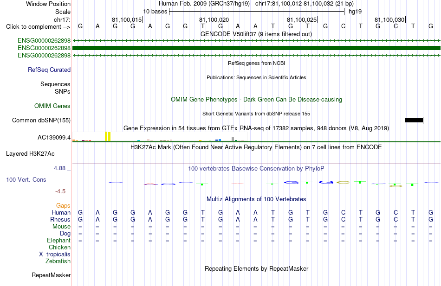Click the 'Click to complement -->' label
Viewport: 441px width, 286px height.
pos(38,27)
